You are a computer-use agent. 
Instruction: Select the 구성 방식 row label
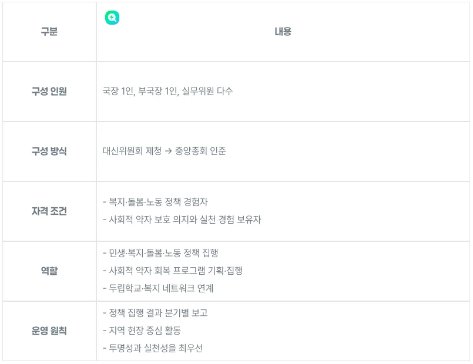pos(49,151)
